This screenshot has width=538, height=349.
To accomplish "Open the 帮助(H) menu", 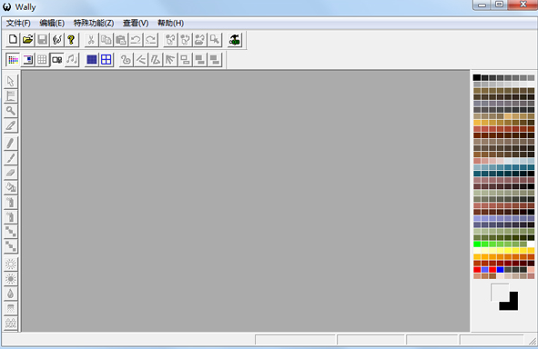I will (x=170, y=23).
